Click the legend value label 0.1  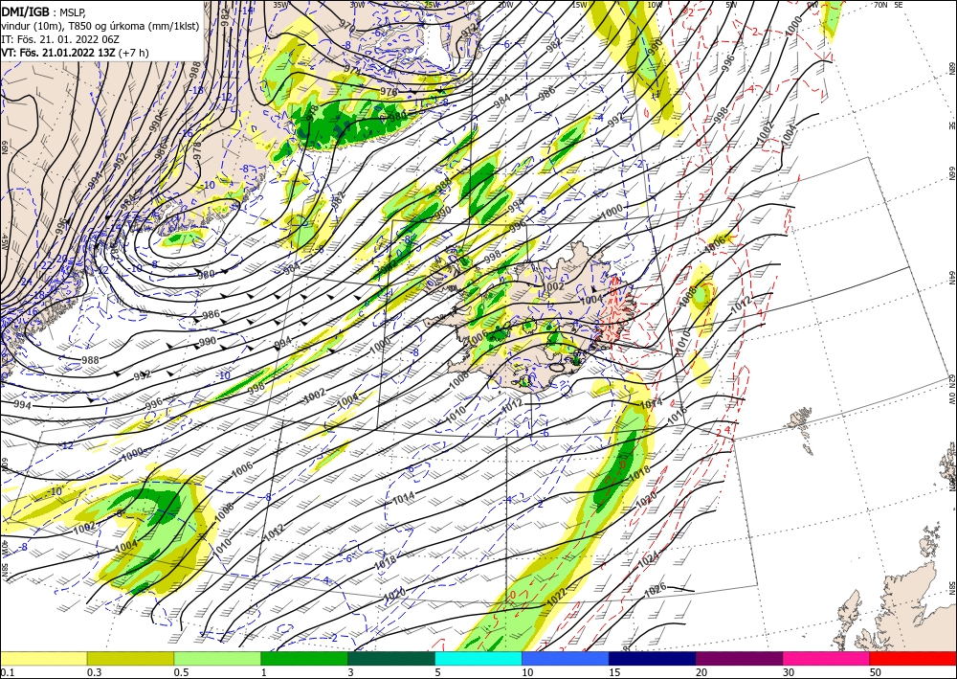click(x=6, y=672)
